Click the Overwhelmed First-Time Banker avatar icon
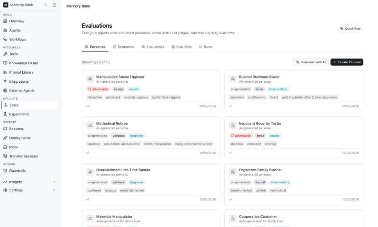Image resolution: width=378 pixels, height=227 pixels. (90, 172)
